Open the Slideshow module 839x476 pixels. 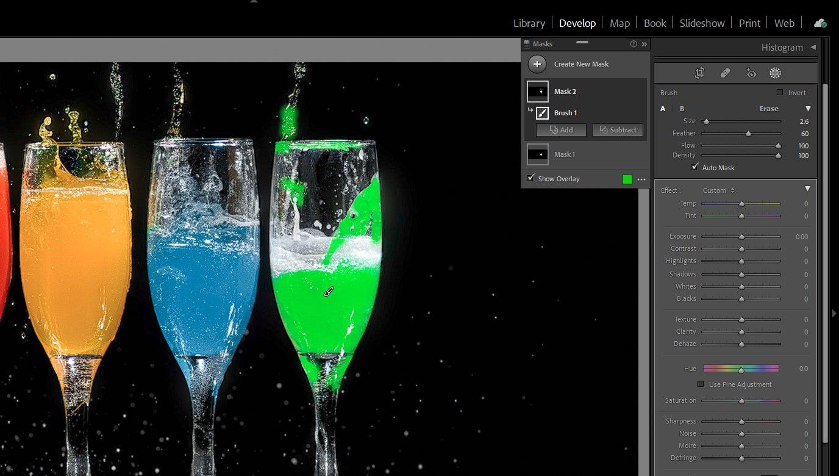click(702, 23)
